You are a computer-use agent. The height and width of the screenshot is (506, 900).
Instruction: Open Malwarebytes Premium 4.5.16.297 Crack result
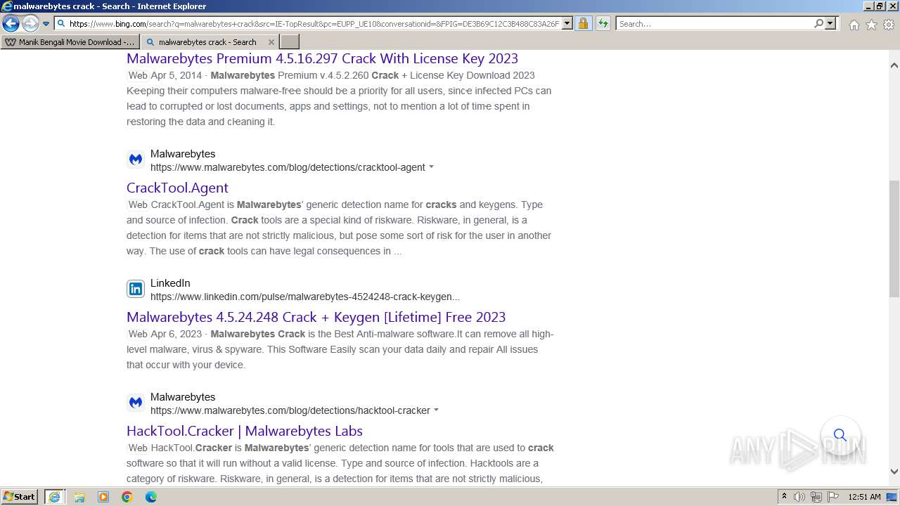322,58
